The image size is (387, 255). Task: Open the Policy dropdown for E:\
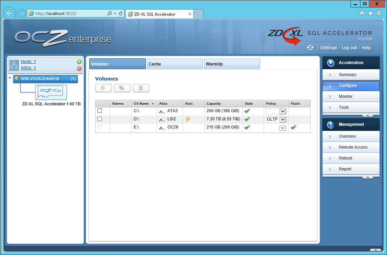point(283,128)
